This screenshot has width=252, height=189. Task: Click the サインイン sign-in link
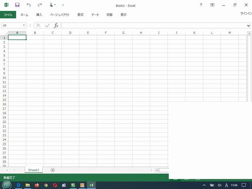[246, 14]
